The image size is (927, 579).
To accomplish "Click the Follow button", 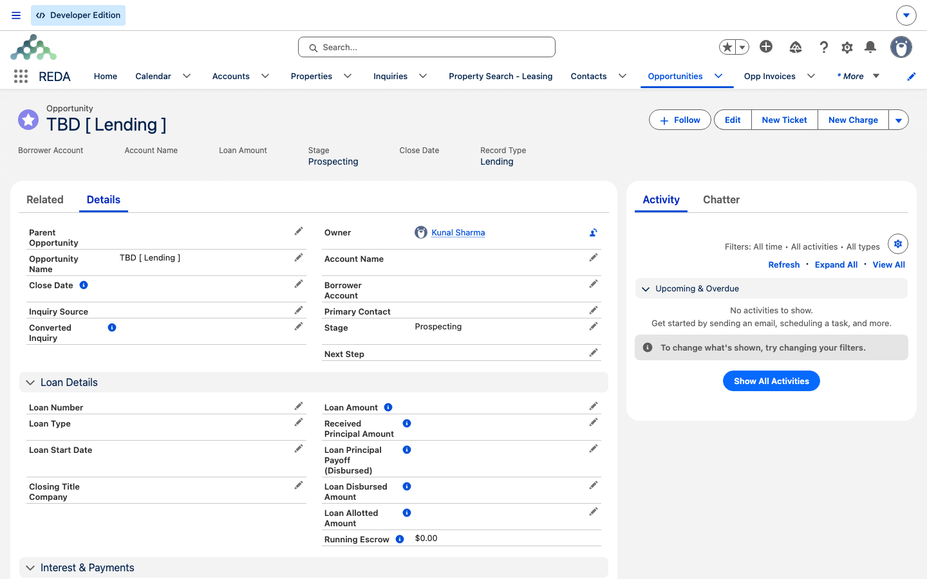I will [680, 120].
